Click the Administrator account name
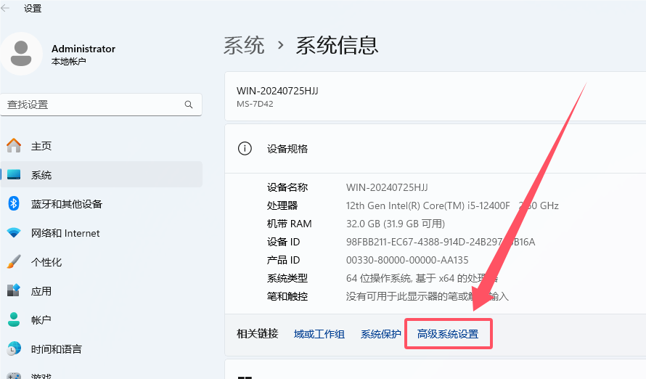 83,49
